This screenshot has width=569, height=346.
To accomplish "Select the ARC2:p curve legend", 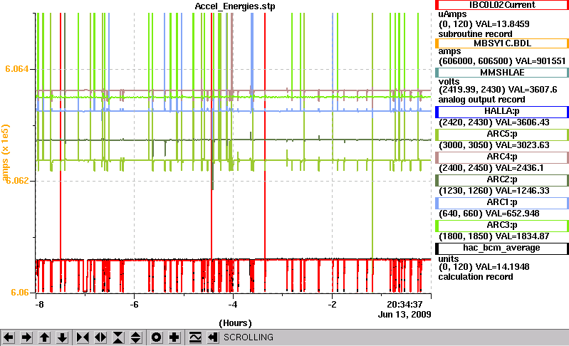I will coord(502,180).
